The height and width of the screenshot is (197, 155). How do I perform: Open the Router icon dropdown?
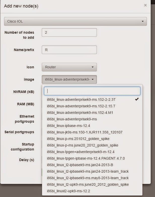pyautogui.click(x=69, y=67)
